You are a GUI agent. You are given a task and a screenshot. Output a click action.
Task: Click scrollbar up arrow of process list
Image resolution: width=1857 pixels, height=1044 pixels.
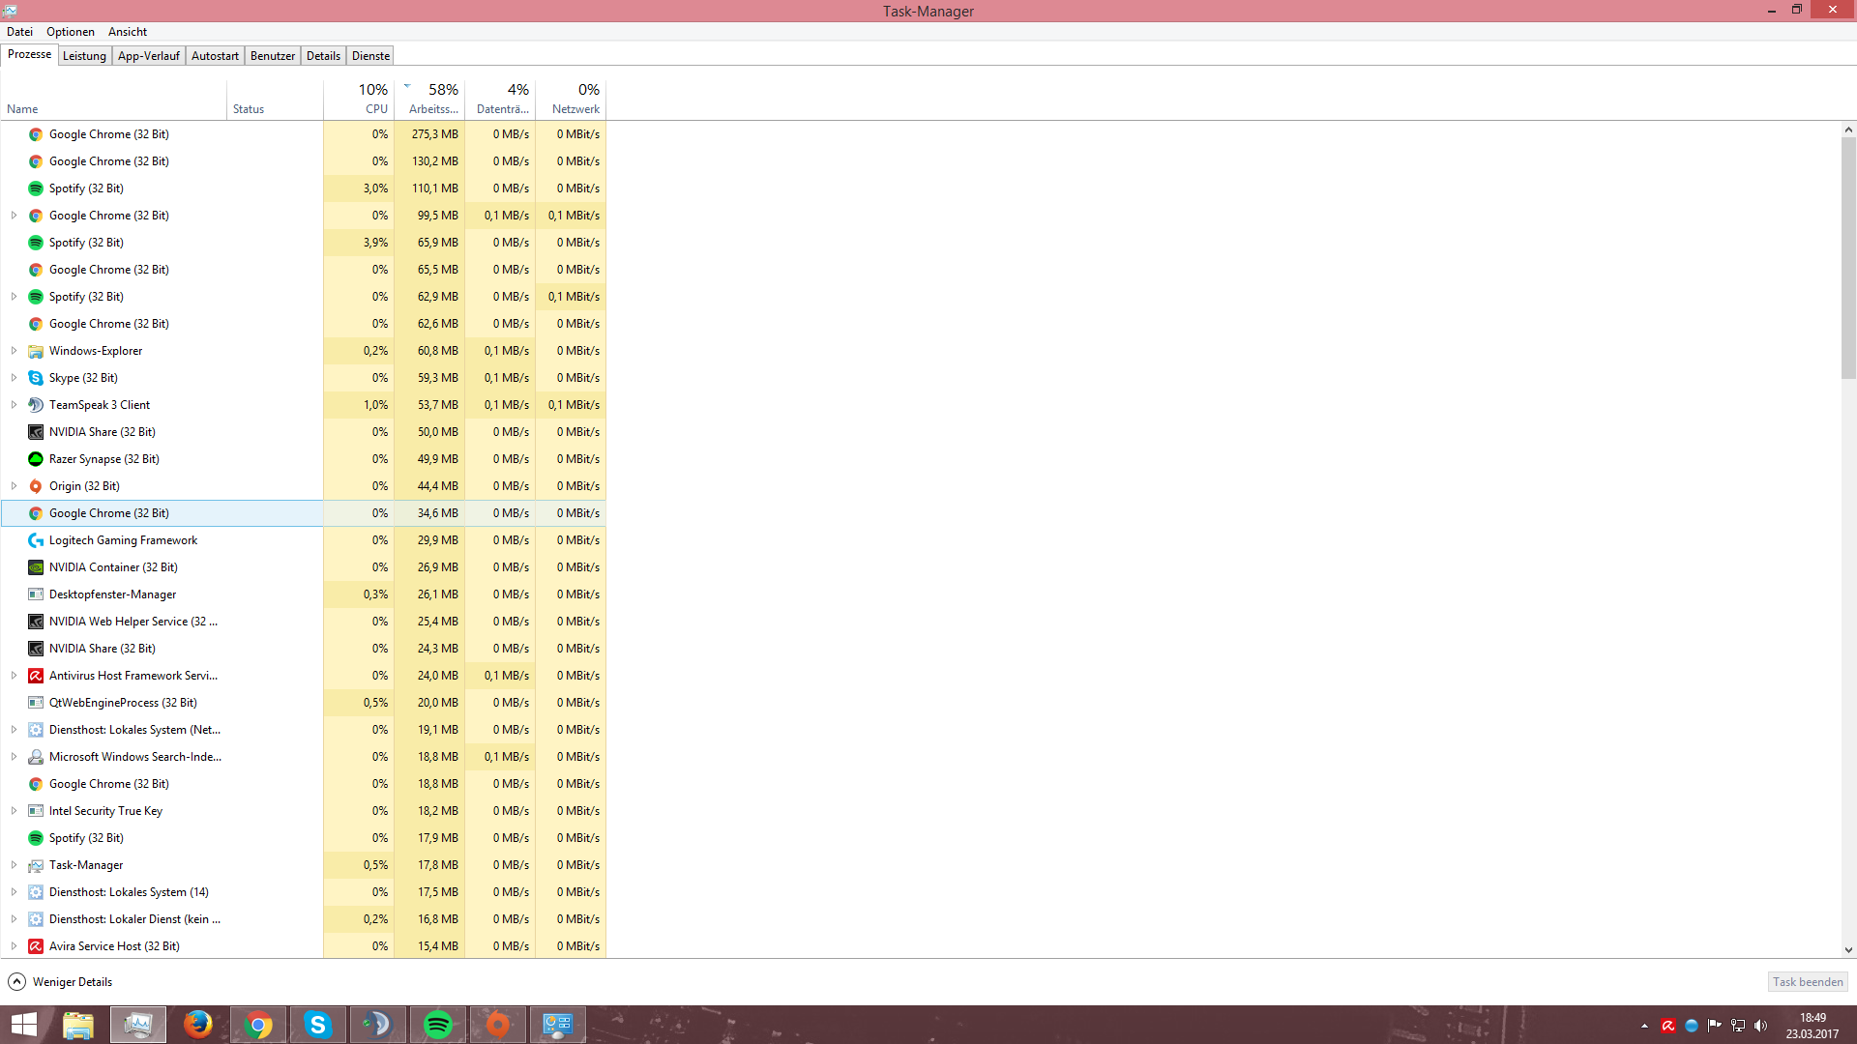pos(1848,130)
